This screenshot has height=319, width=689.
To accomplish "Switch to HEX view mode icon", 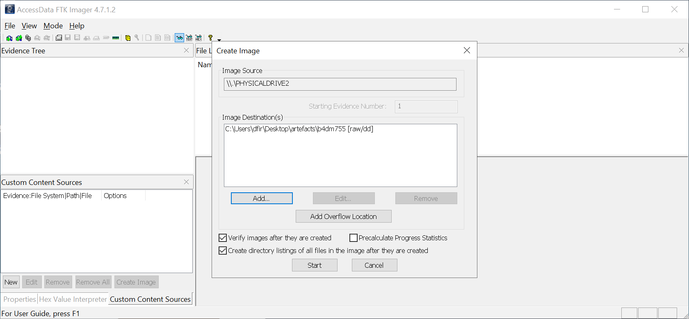I will 198,38.
